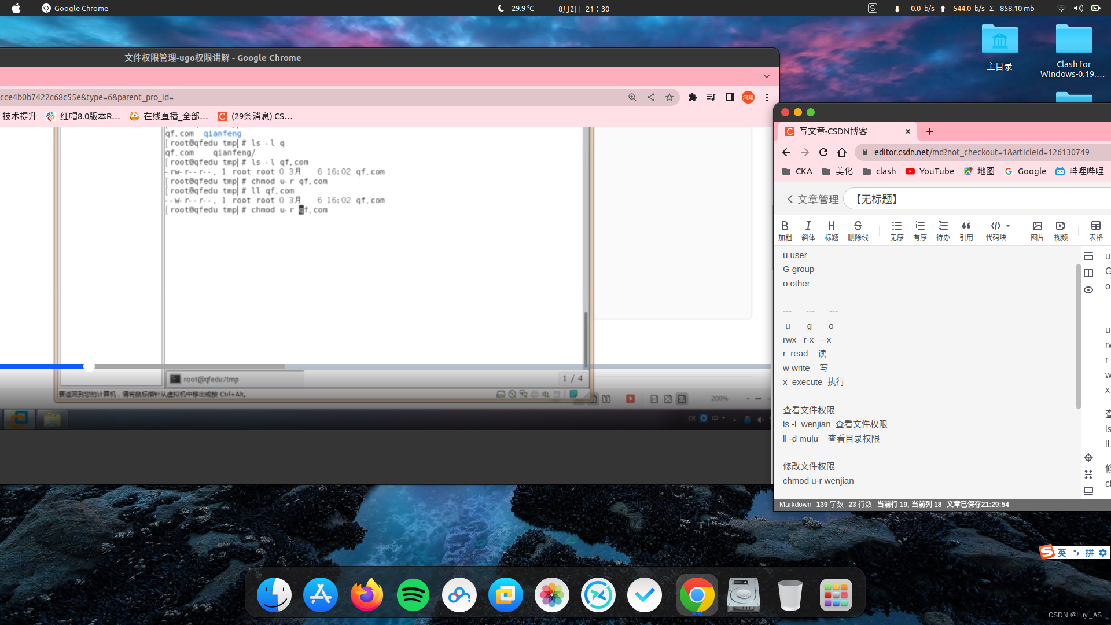Reload the CSDN editor page
This screenshot has width=1111, height=625.
pos(823,152)
